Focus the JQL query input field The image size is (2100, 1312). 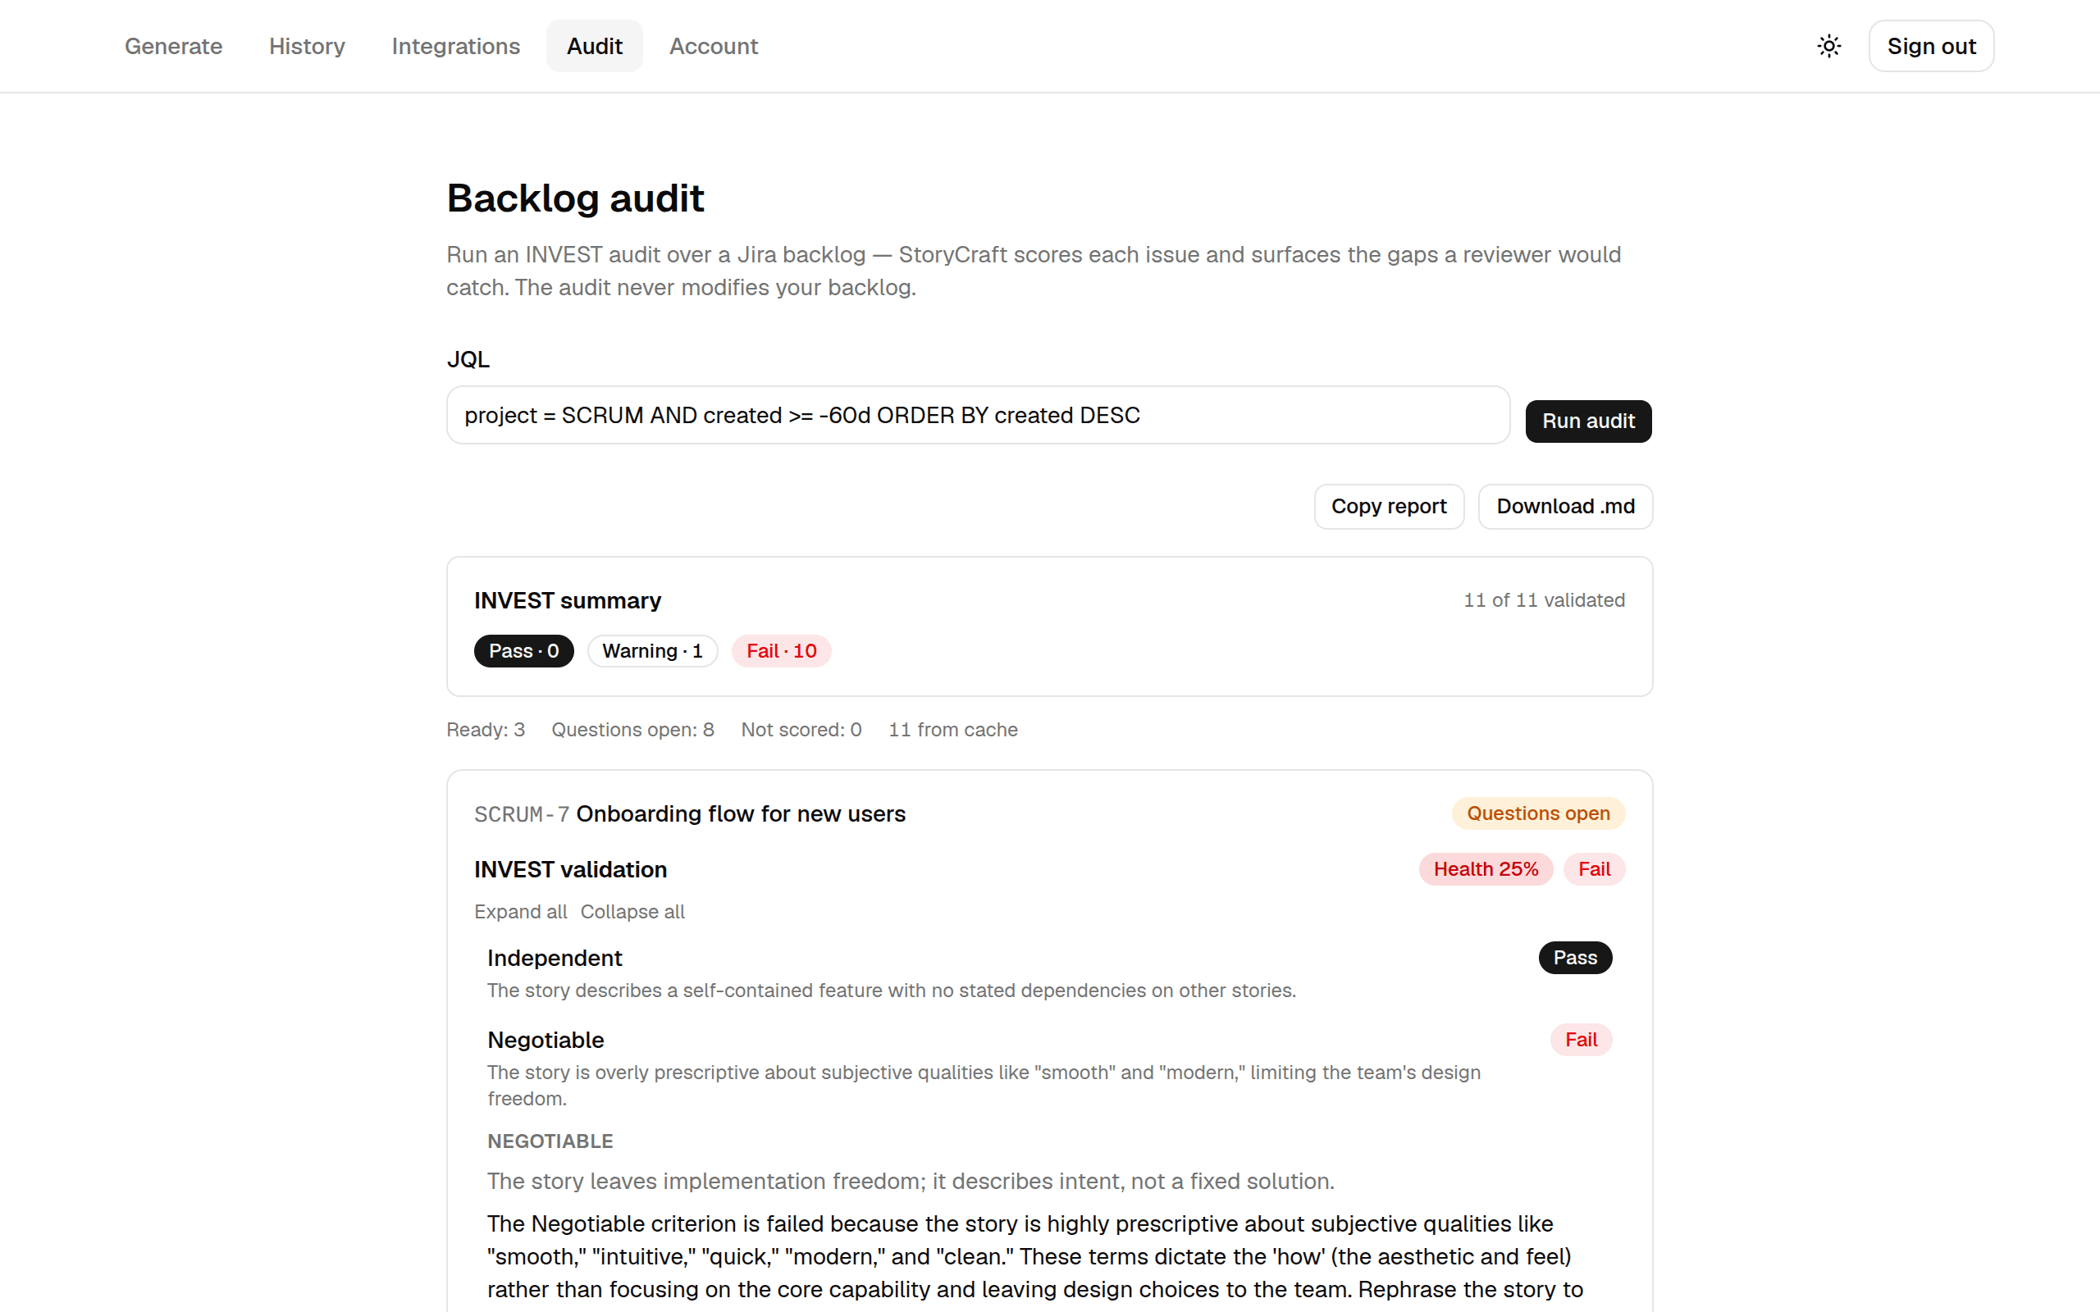point(978,415)
